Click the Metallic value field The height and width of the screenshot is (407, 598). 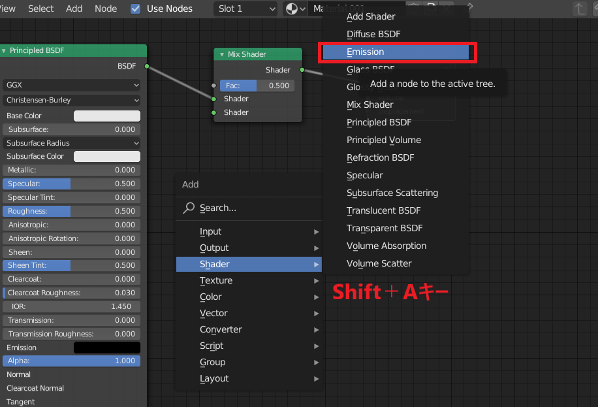[x=72, y=170]
